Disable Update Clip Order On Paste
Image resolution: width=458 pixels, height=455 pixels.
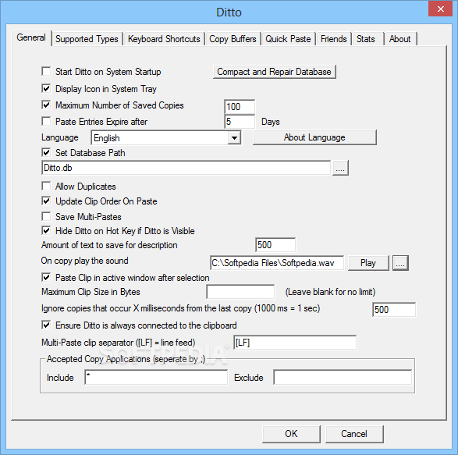coord(46,201)
